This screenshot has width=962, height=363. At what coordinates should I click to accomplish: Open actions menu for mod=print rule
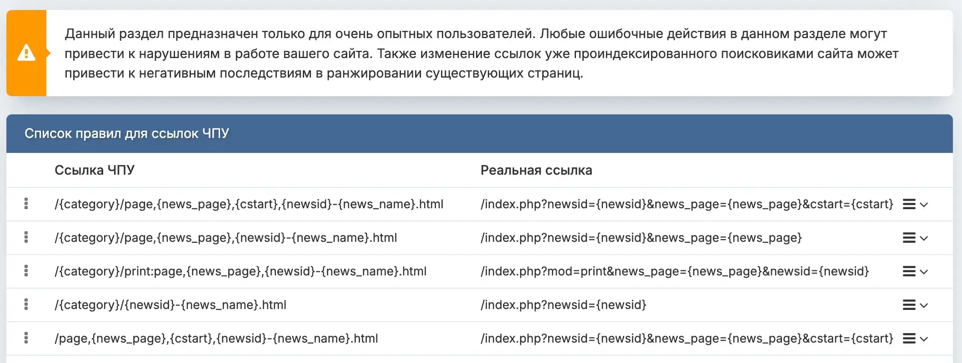tap(915, 272)
